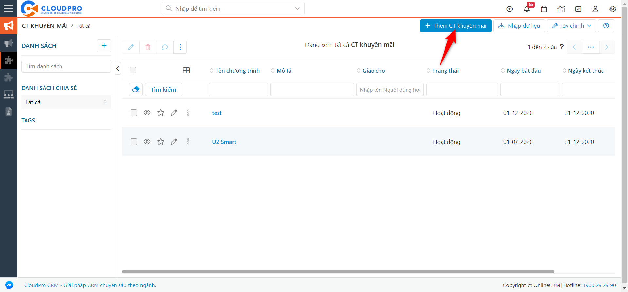This screenshot has width=628, height=292.
Task: Tick the checkbox for the U2 Smart row
Action: (134, 142)
